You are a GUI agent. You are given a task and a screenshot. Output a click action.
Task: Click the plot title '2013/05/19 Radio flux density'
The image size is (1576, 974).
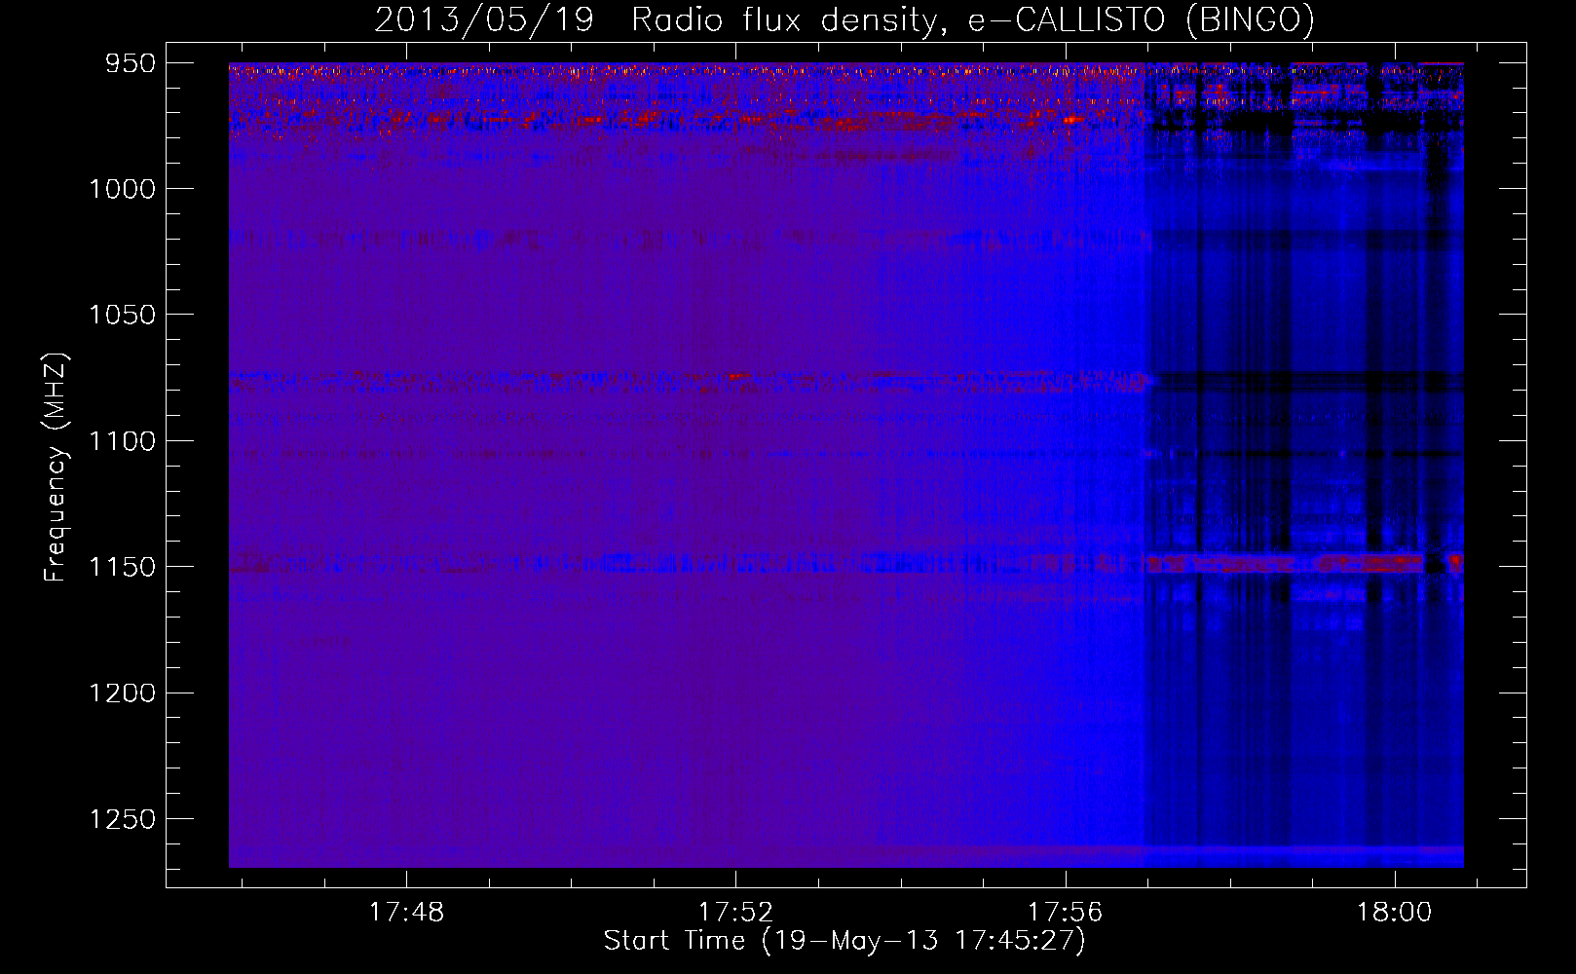point(844,20)
